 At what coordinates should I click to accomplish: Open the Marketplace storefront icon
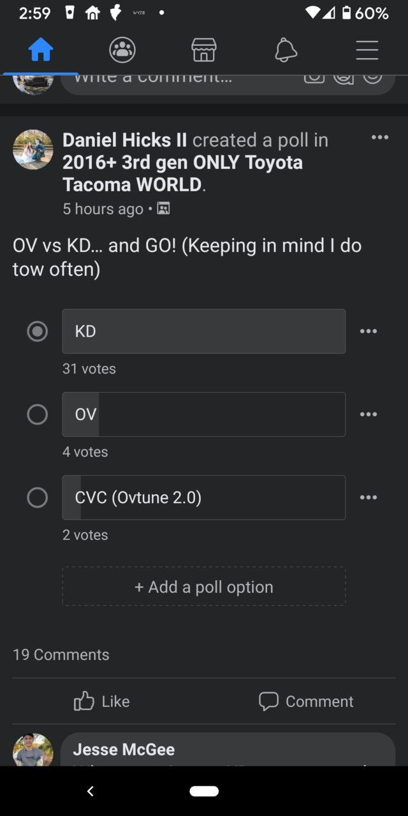click(x=204, y=50)
